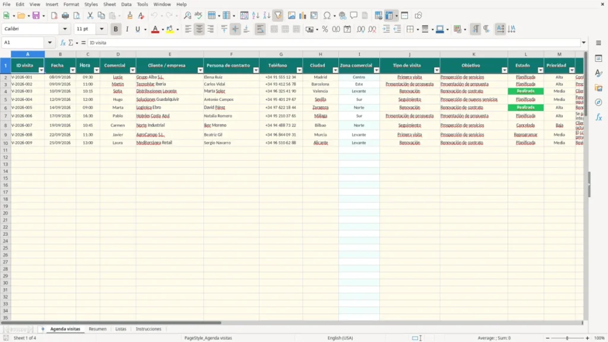Open the sidebar Navigator compass icon
Image resolution: width=608 pixels, height=342 pixels.
(x=598, y=102)
